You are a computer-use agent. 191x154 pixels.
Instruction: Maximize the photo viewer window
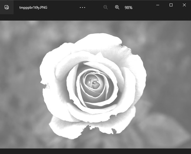click(171, 5)
